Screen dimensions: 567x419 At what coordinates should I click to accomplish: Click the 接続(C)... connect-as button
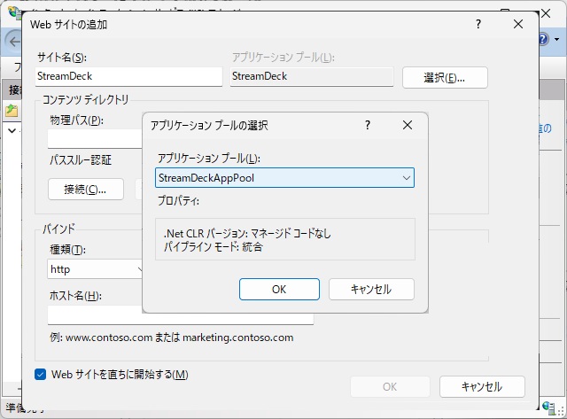86,189
